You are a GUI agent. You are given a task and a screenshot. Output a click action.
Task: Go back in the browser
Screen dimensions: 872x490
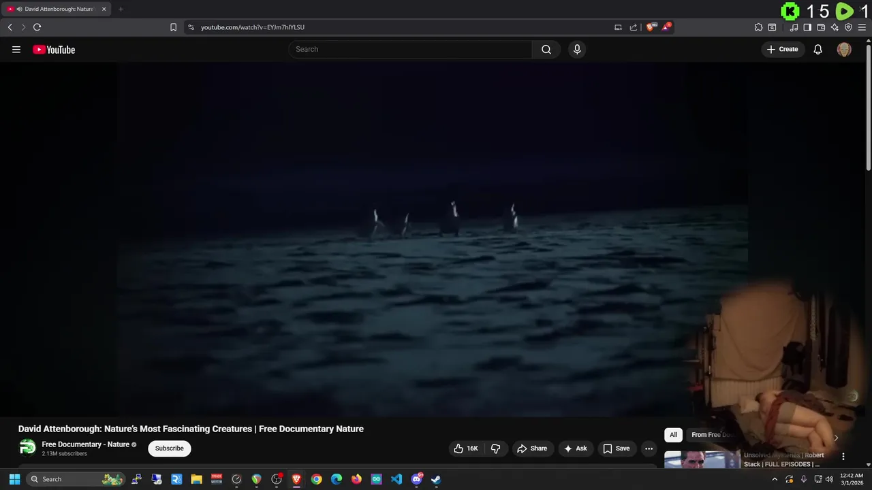pyautogui.click(x=10, y=27)
